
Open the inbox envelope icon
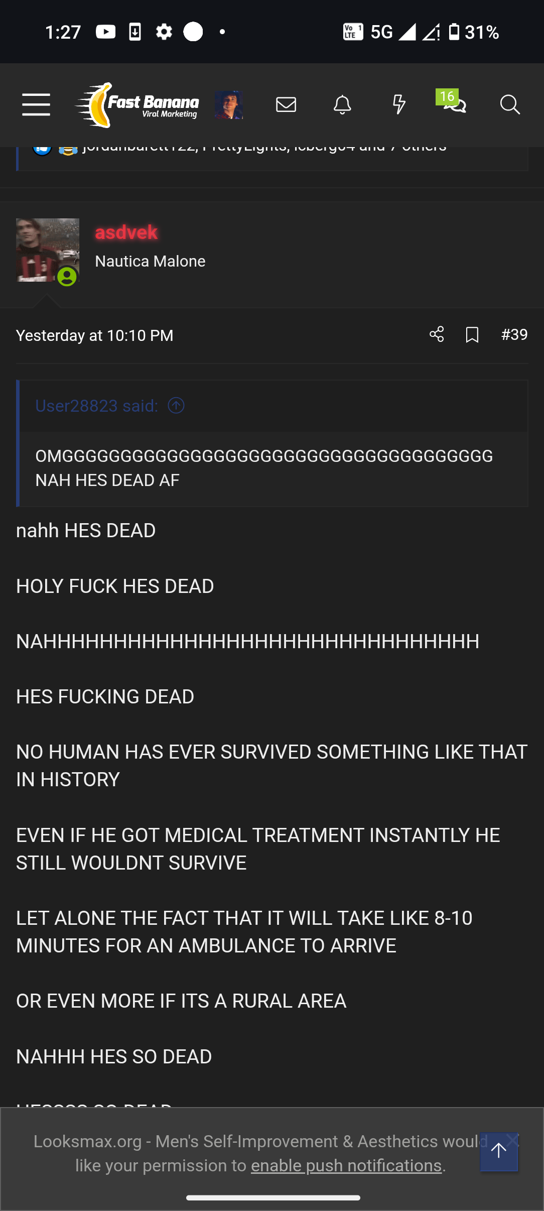click(286, 104)
